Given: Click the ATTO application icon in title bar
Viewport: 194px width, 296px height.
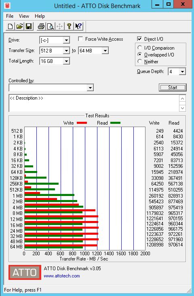Looking at the screenshot, I should pyautogui.click(x=7, y=6).
